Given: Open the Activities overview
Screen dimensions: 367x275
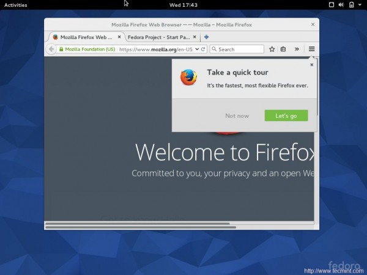Looking at the screenshot, I should click(15, 5).
